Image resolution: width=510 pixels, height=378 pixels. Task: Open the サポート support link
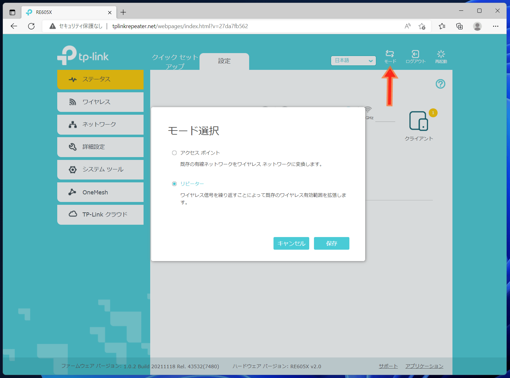tap(388, 366)
